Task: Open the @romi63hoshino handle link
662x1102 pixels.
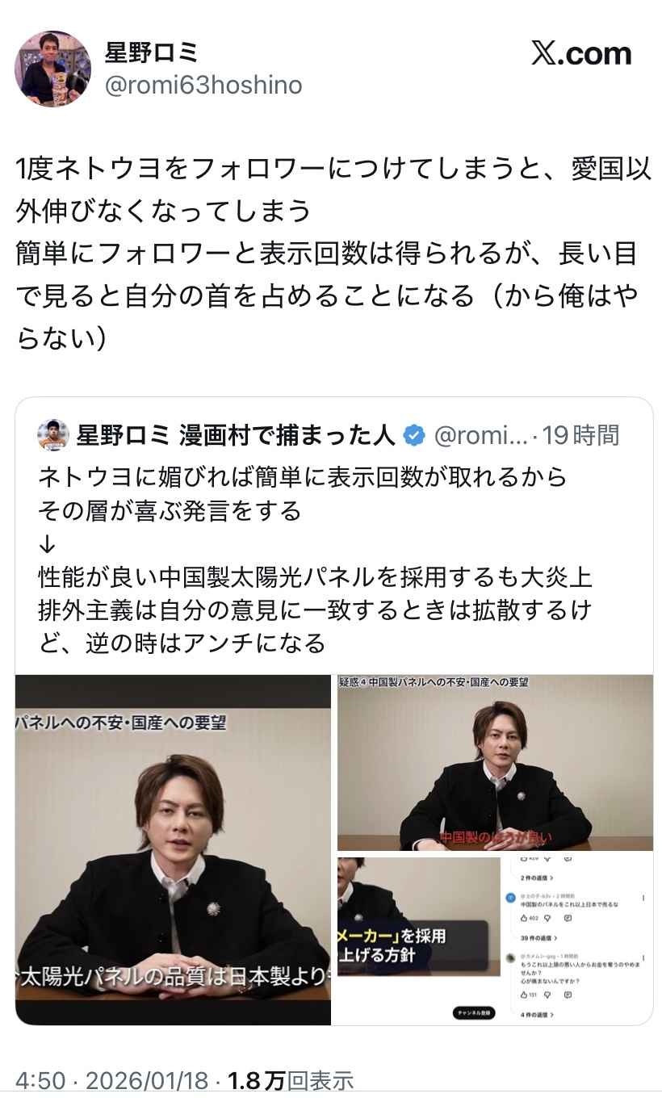Action: click(x=203, y=85)
